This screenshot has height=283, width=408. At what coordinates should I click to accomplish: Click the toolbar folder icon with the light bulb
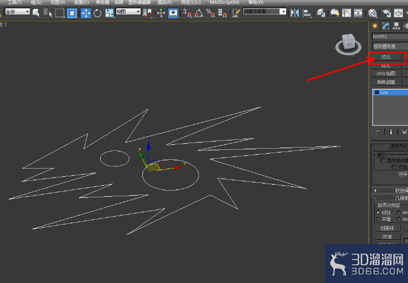334,13
